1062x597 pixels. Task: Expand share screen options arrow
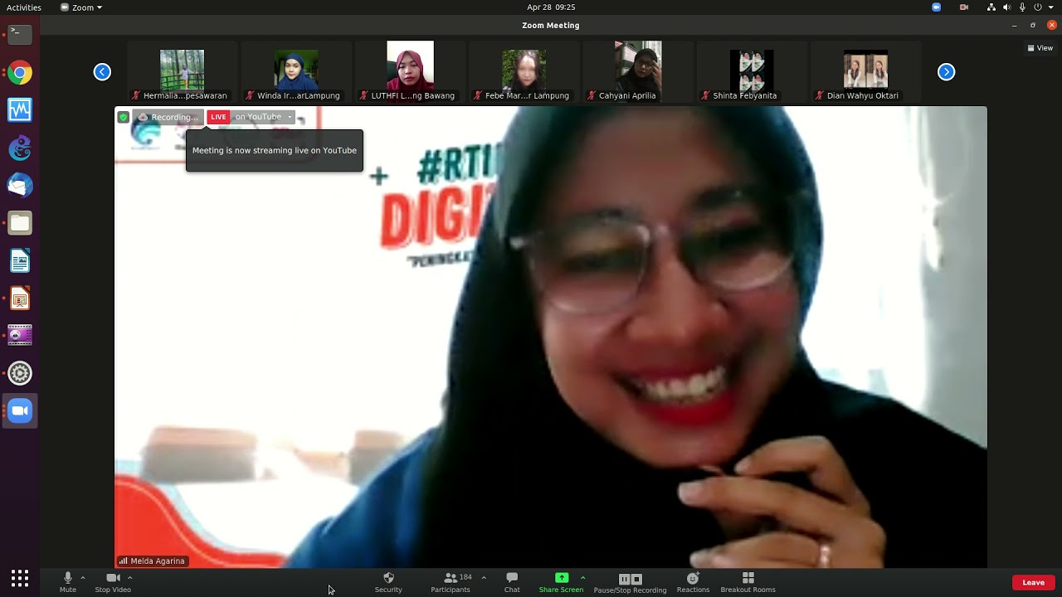(x=582, y=578)
